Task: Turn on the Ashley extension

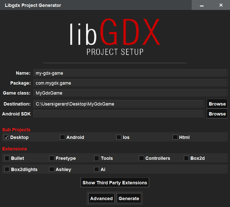Action: point(52,170)
